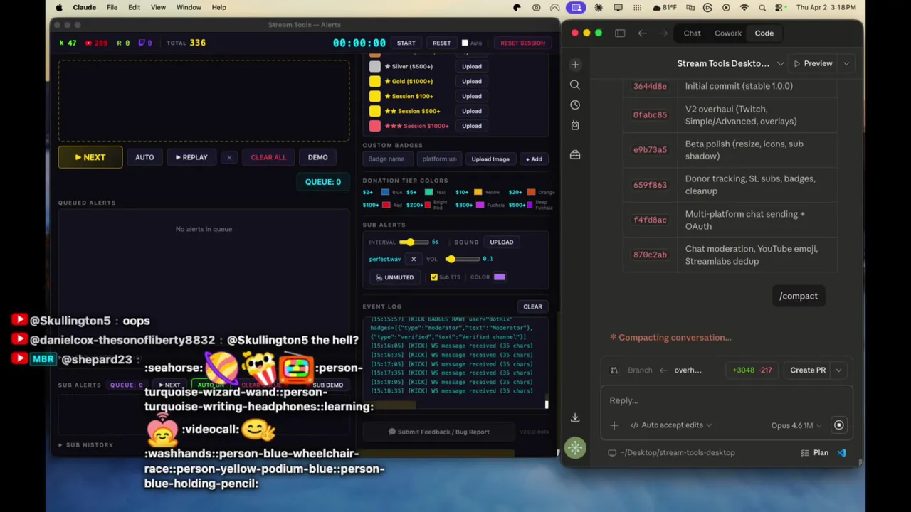This screenshot has width=911, height=512.
Task: Click the NEXT alert button
Action: (x=90, y=158)
